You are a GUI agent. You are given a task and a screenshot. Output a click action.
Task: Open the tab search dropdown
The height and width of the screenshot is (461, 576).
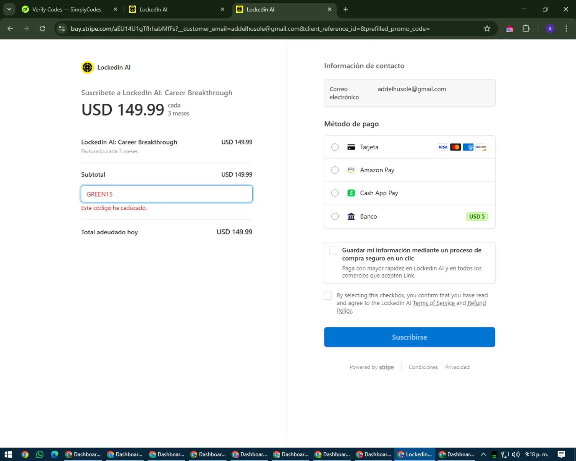click(9, 9)
